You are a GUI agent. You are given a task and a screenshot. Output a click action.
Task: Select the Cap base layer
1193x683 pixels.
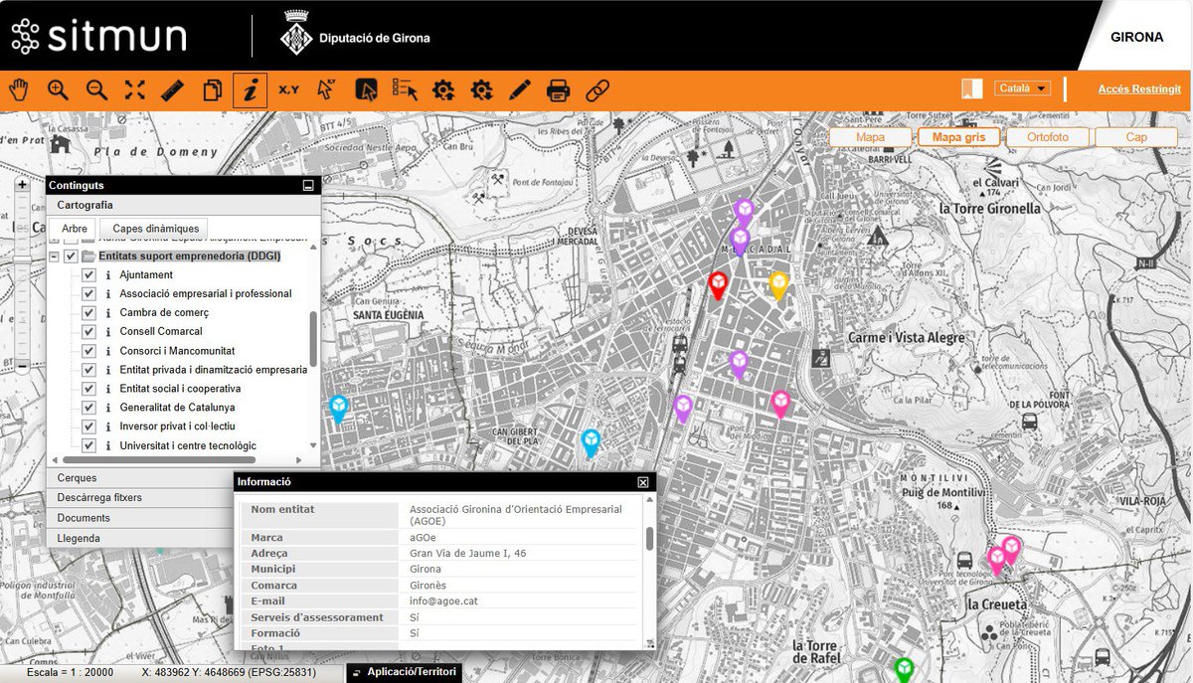[x=1136, y=137]
